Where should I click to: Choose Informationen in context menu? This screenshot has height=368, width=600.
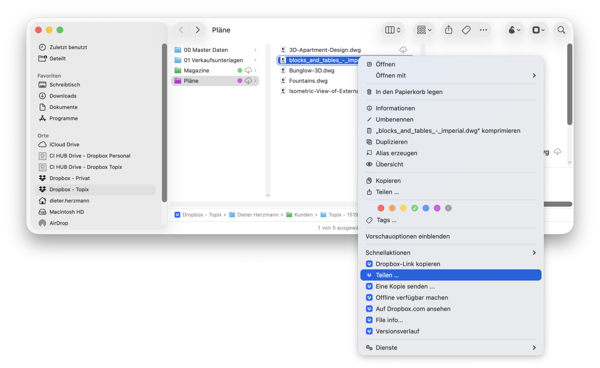point(450,108)
